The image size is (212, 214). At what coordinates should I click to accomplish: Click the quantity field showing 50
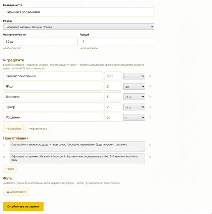[x=113, y=117]
